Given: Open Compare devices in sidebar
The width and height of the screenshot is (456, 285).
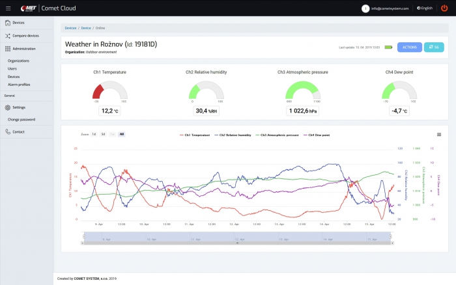Looking at the screenshot, I should [x=25, y=36].
